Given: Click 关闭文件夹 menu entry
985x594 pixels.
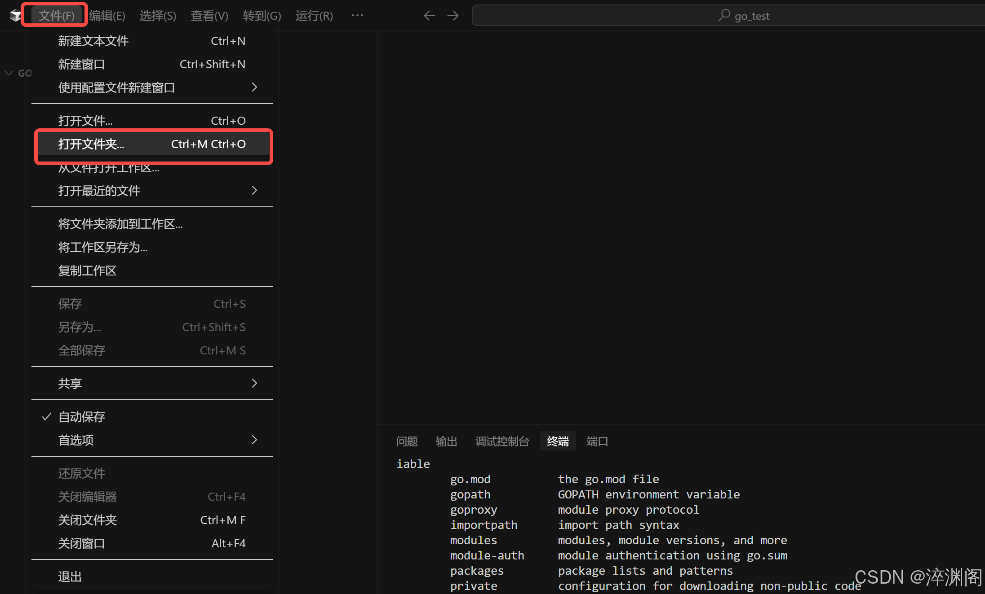Looking at the screenshot, I should tap(88, 520).
